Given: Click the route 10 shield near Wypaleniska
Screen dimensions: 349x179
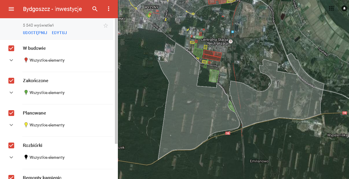Looking at the screenshot, I should click(x=344, y=113).
